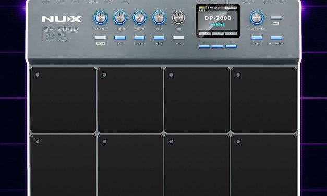Hit the second pad in the top row
This screenshot has height=196, width=327.
pos(130,100)
